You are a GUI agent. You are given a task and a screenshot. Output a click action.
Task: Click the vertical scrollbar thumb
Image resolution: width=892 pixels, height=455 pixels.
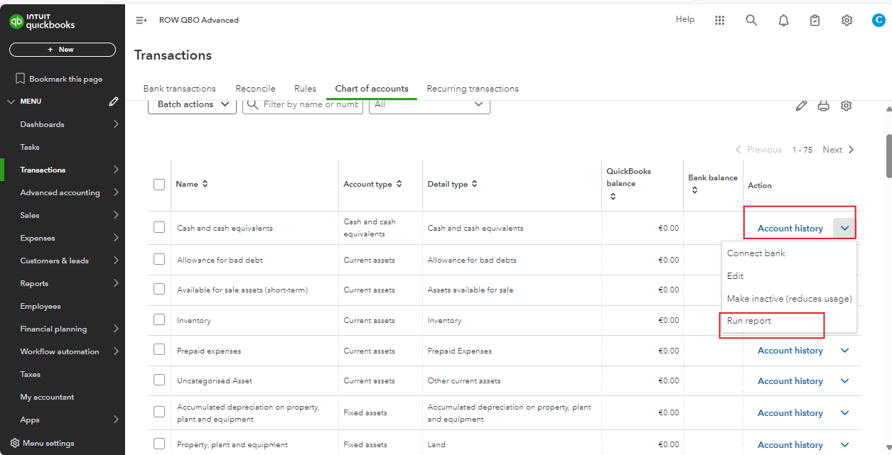pos(888,156)
